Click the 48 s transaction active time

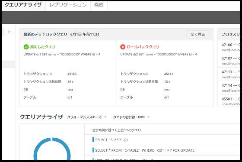[167, 82]
